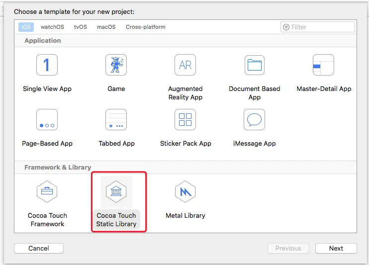Choose the Master-Detail App icon
The image size is (369, 265).
pos(323,65)
